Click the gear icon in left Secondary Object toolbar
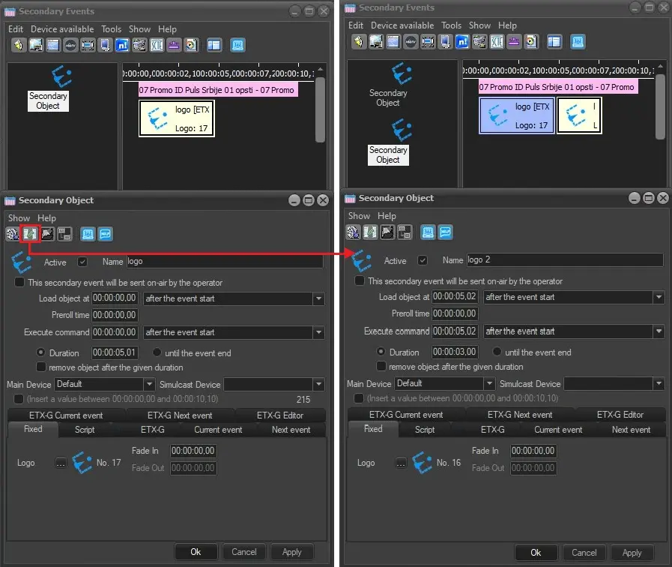The image size is (672, 567). (x=13, y=233)
